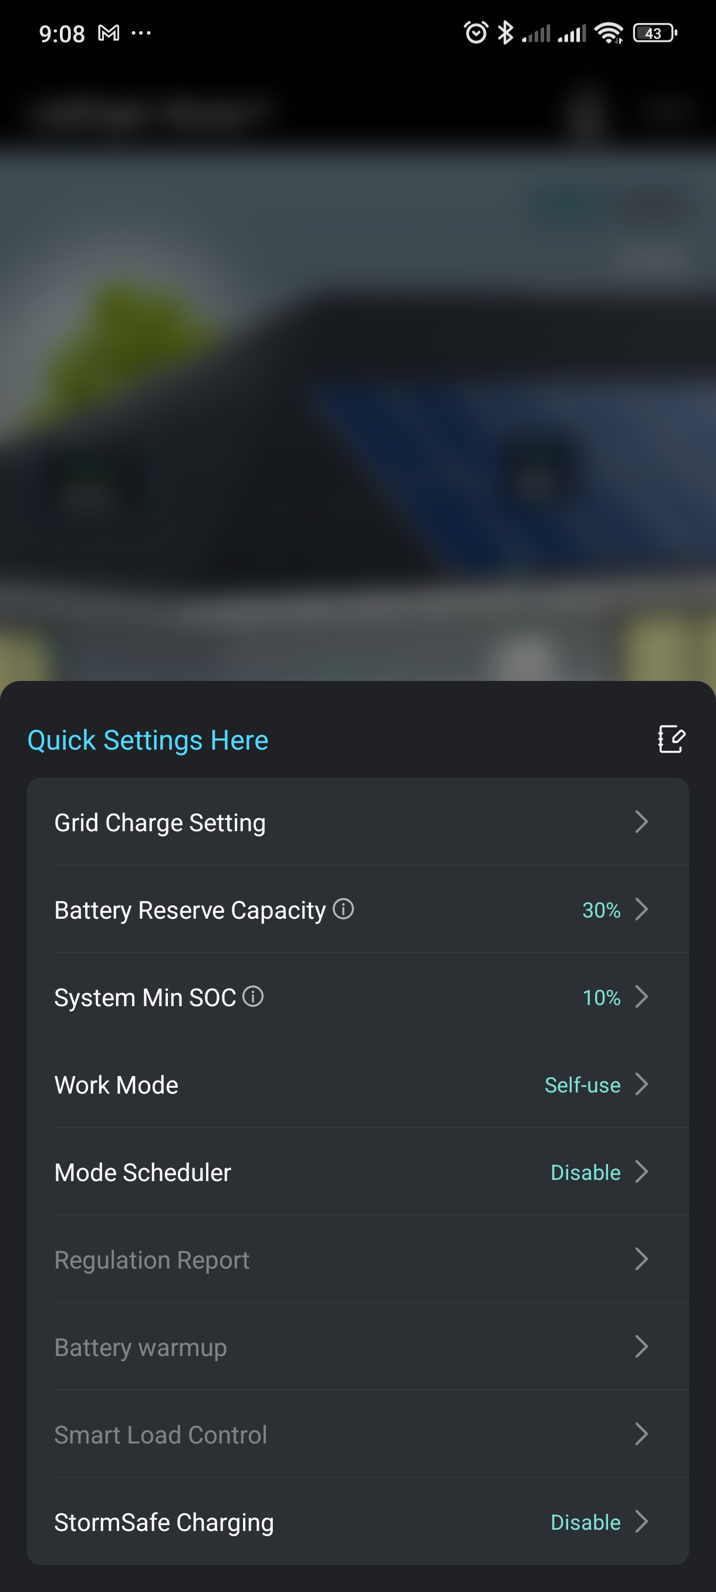Tap the Wi-Fi status icon
This screenshot has height=1592, width=716.
coord(609,33)
